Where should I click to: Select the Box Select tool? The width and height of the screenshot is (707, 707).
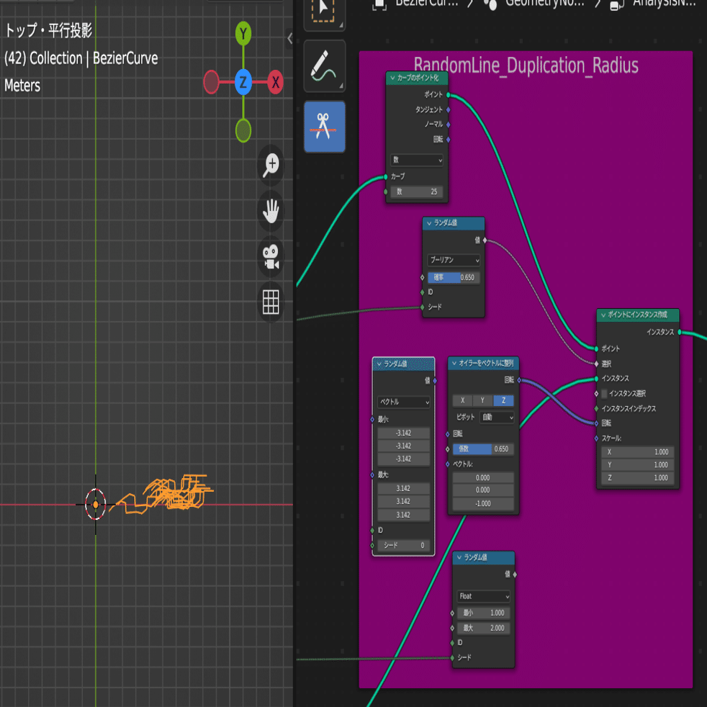point(324,13)
